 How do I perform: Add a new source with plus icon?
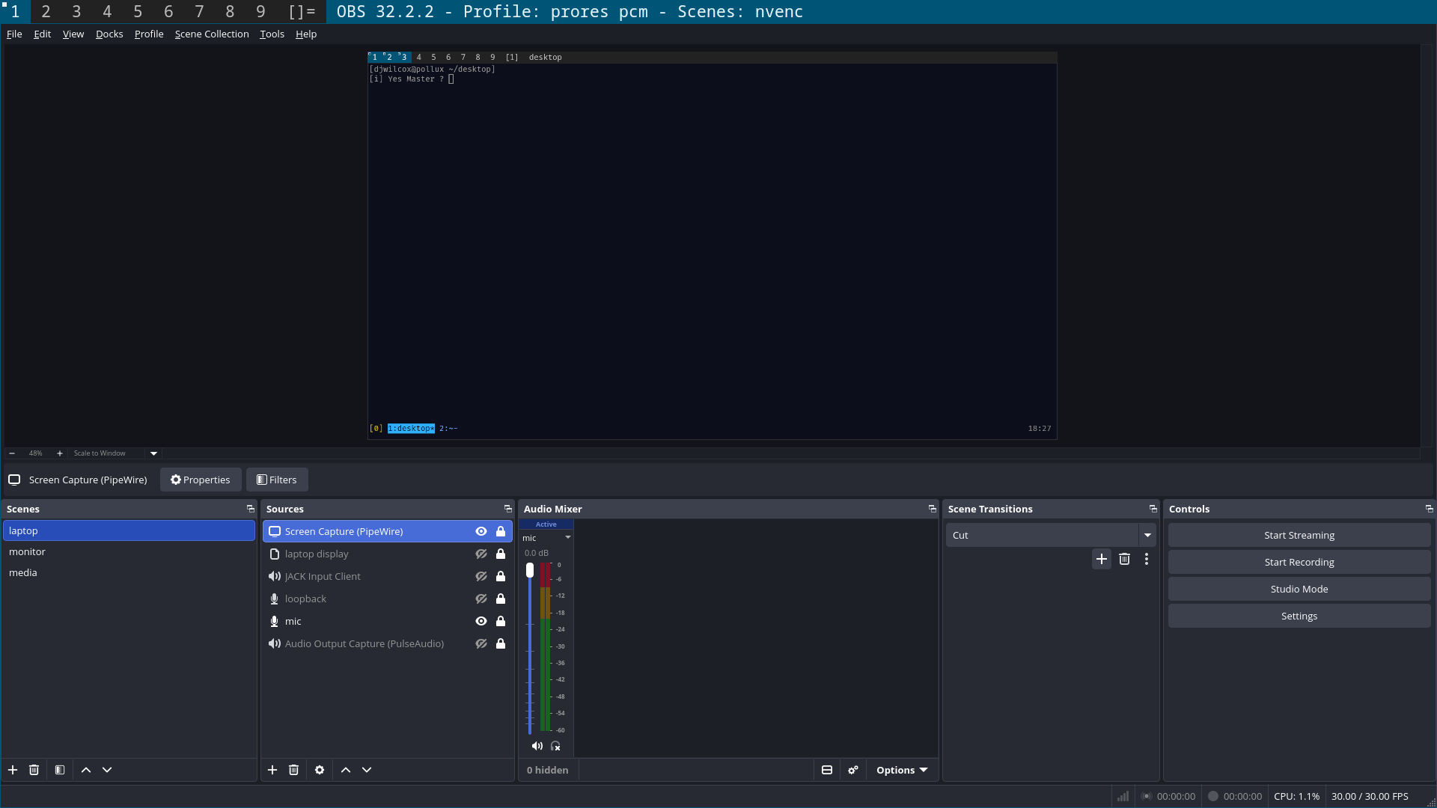[272, 770]
